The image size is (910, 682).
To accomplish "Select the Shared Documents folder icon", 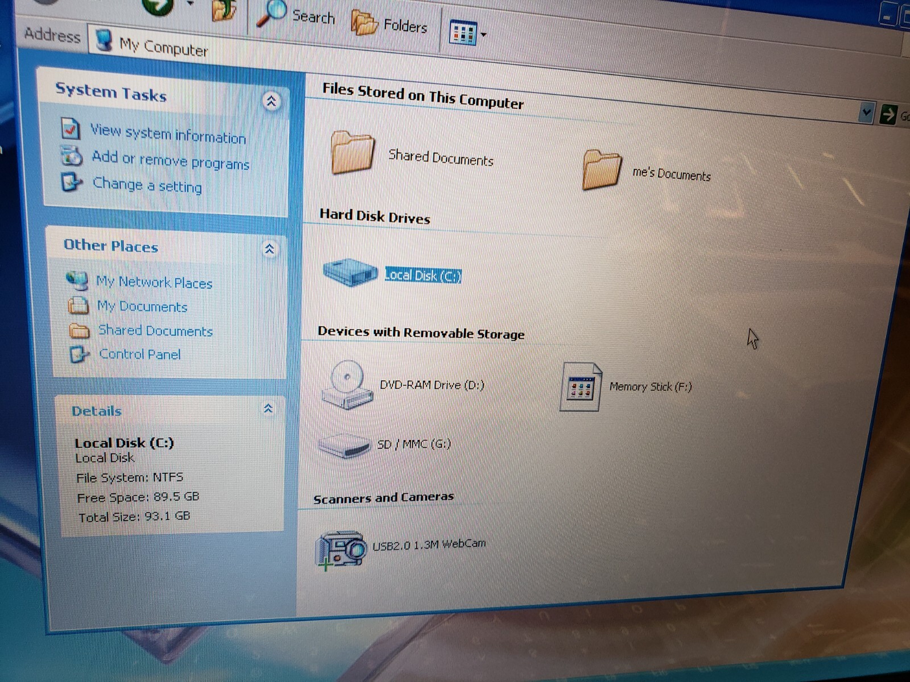I will click(353, 152).
